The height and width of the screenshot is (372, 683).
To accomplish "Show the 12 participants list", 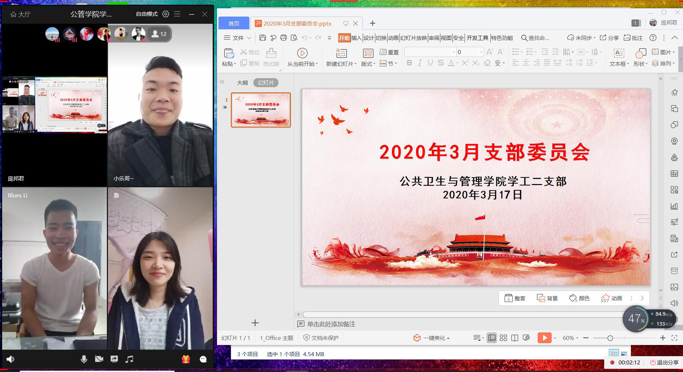I will point(159,34).
